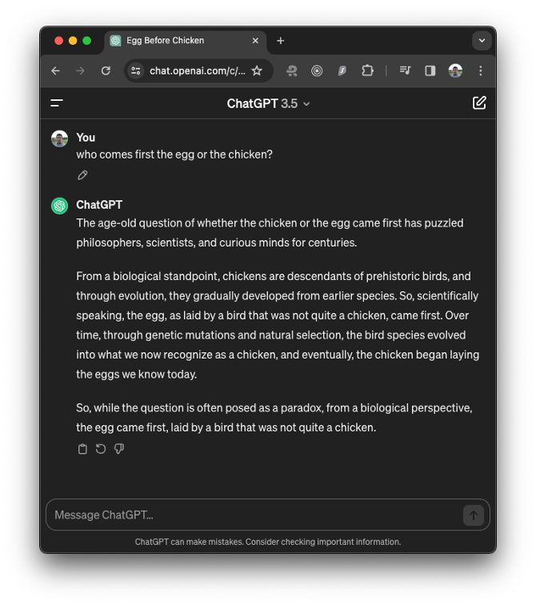Bookmark this page with star icon
Viewport: 536px width, 605px height.
tap(257, 71)
